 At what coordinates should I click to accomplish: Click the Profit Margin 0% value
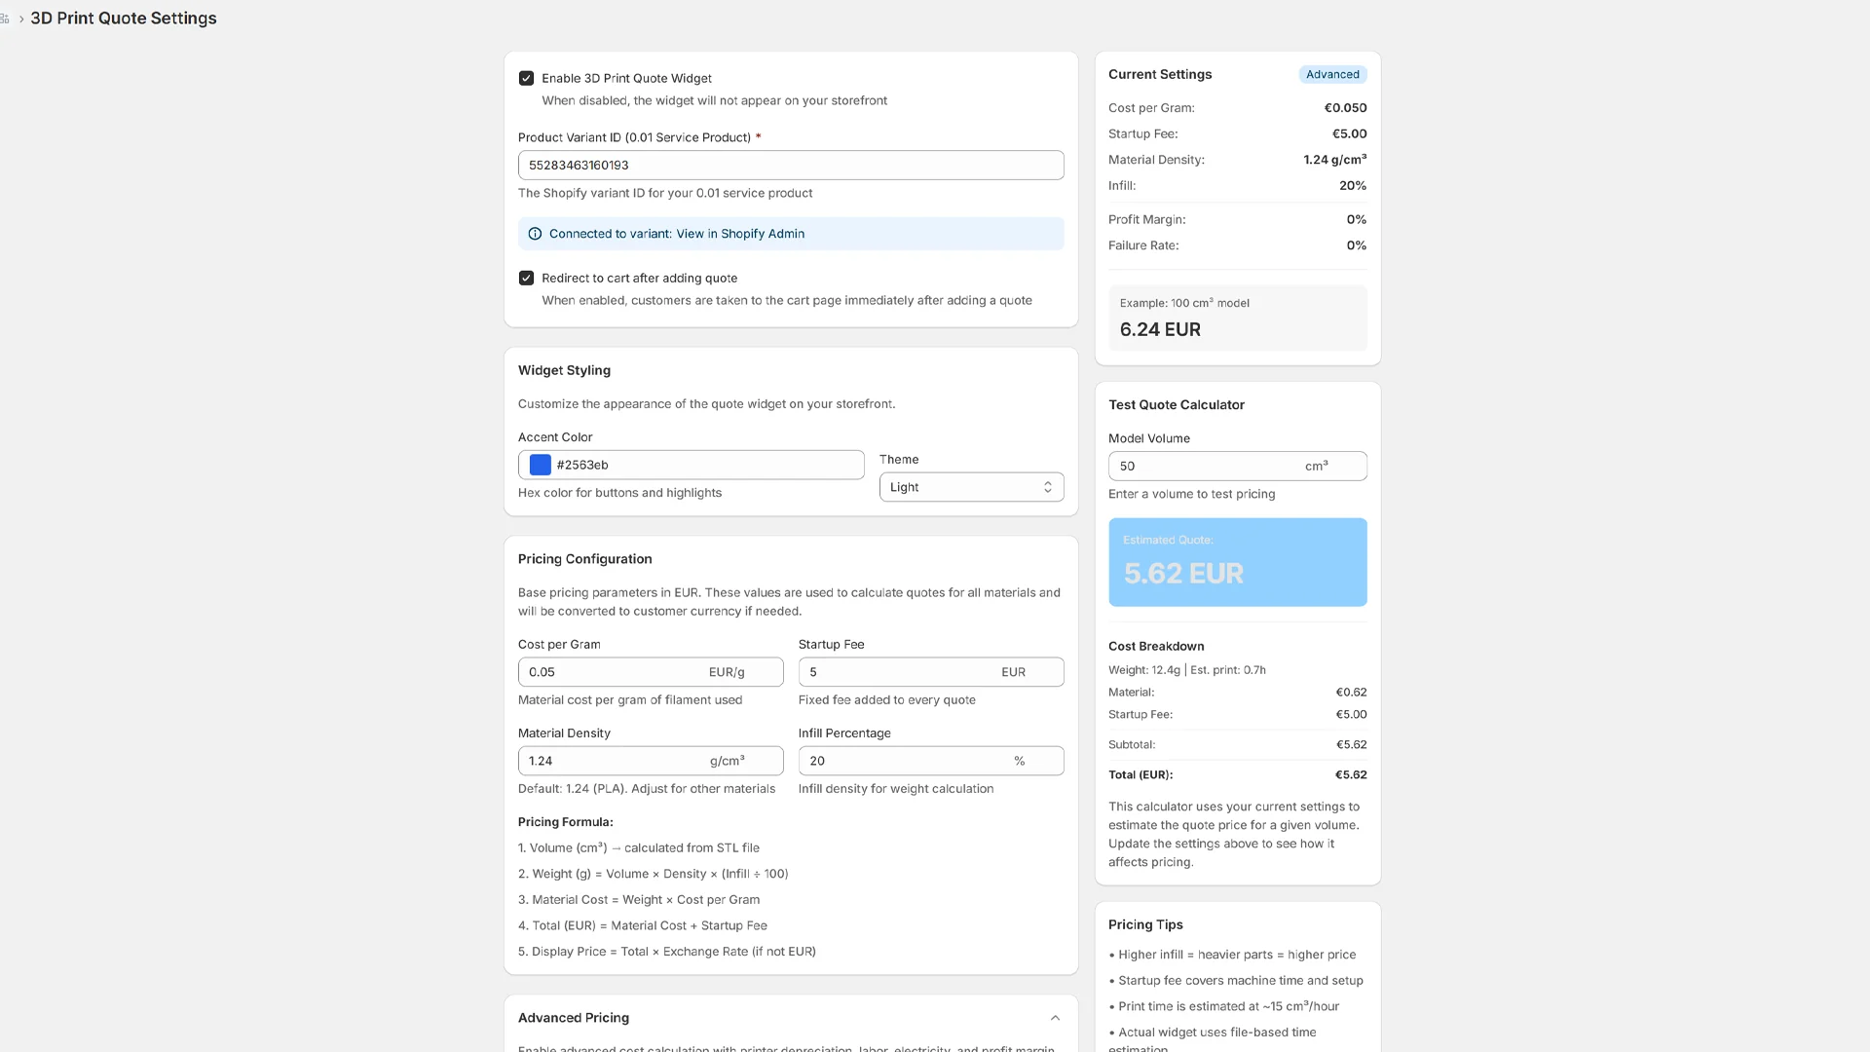coord(1356,219)
